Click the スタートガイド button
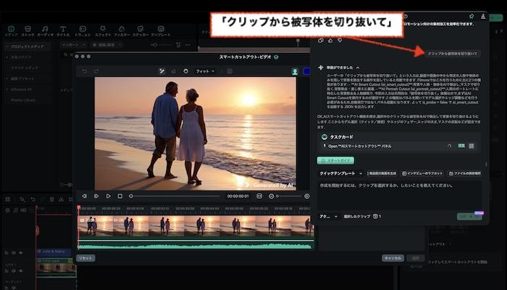 [x=335, y=160]
